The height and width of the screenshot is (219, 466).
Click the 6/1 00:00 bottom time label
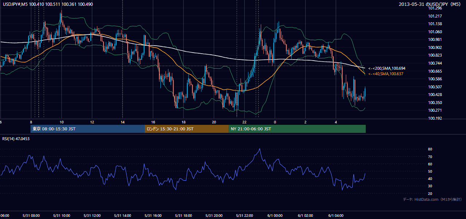coord(275,215)
